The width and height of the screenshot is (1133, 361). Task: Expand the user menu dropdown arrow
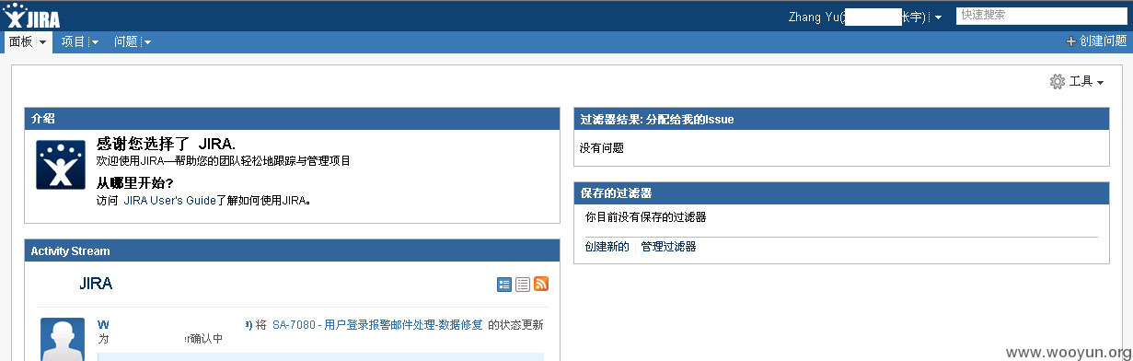tap(938, 17)
